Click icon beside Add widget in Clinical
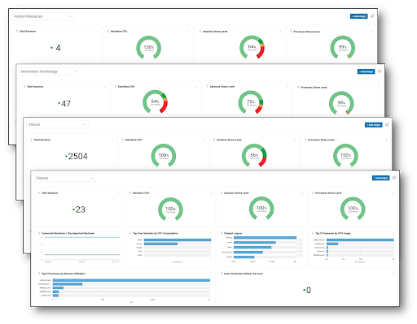 pos(387,124)
